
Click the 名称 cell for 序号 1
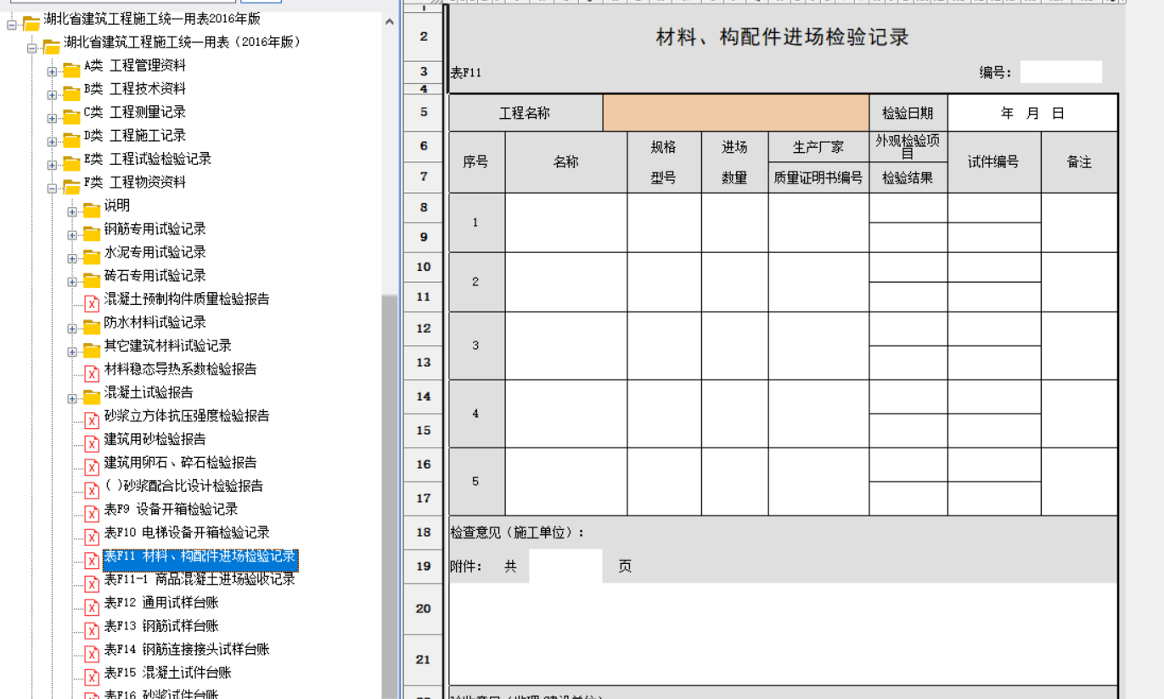pyautogui.click(x=566, y=223)
